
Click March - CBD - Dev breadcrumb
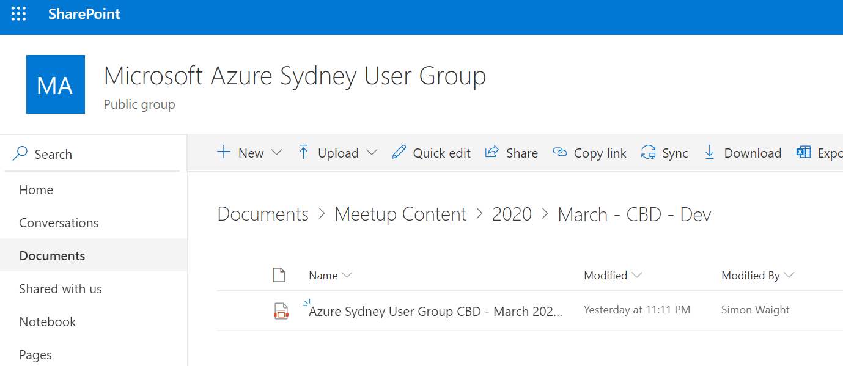pos(635,214)
